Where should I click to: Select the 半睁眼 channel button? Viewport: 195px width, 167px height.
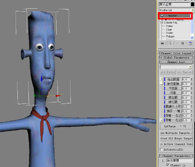173,88
